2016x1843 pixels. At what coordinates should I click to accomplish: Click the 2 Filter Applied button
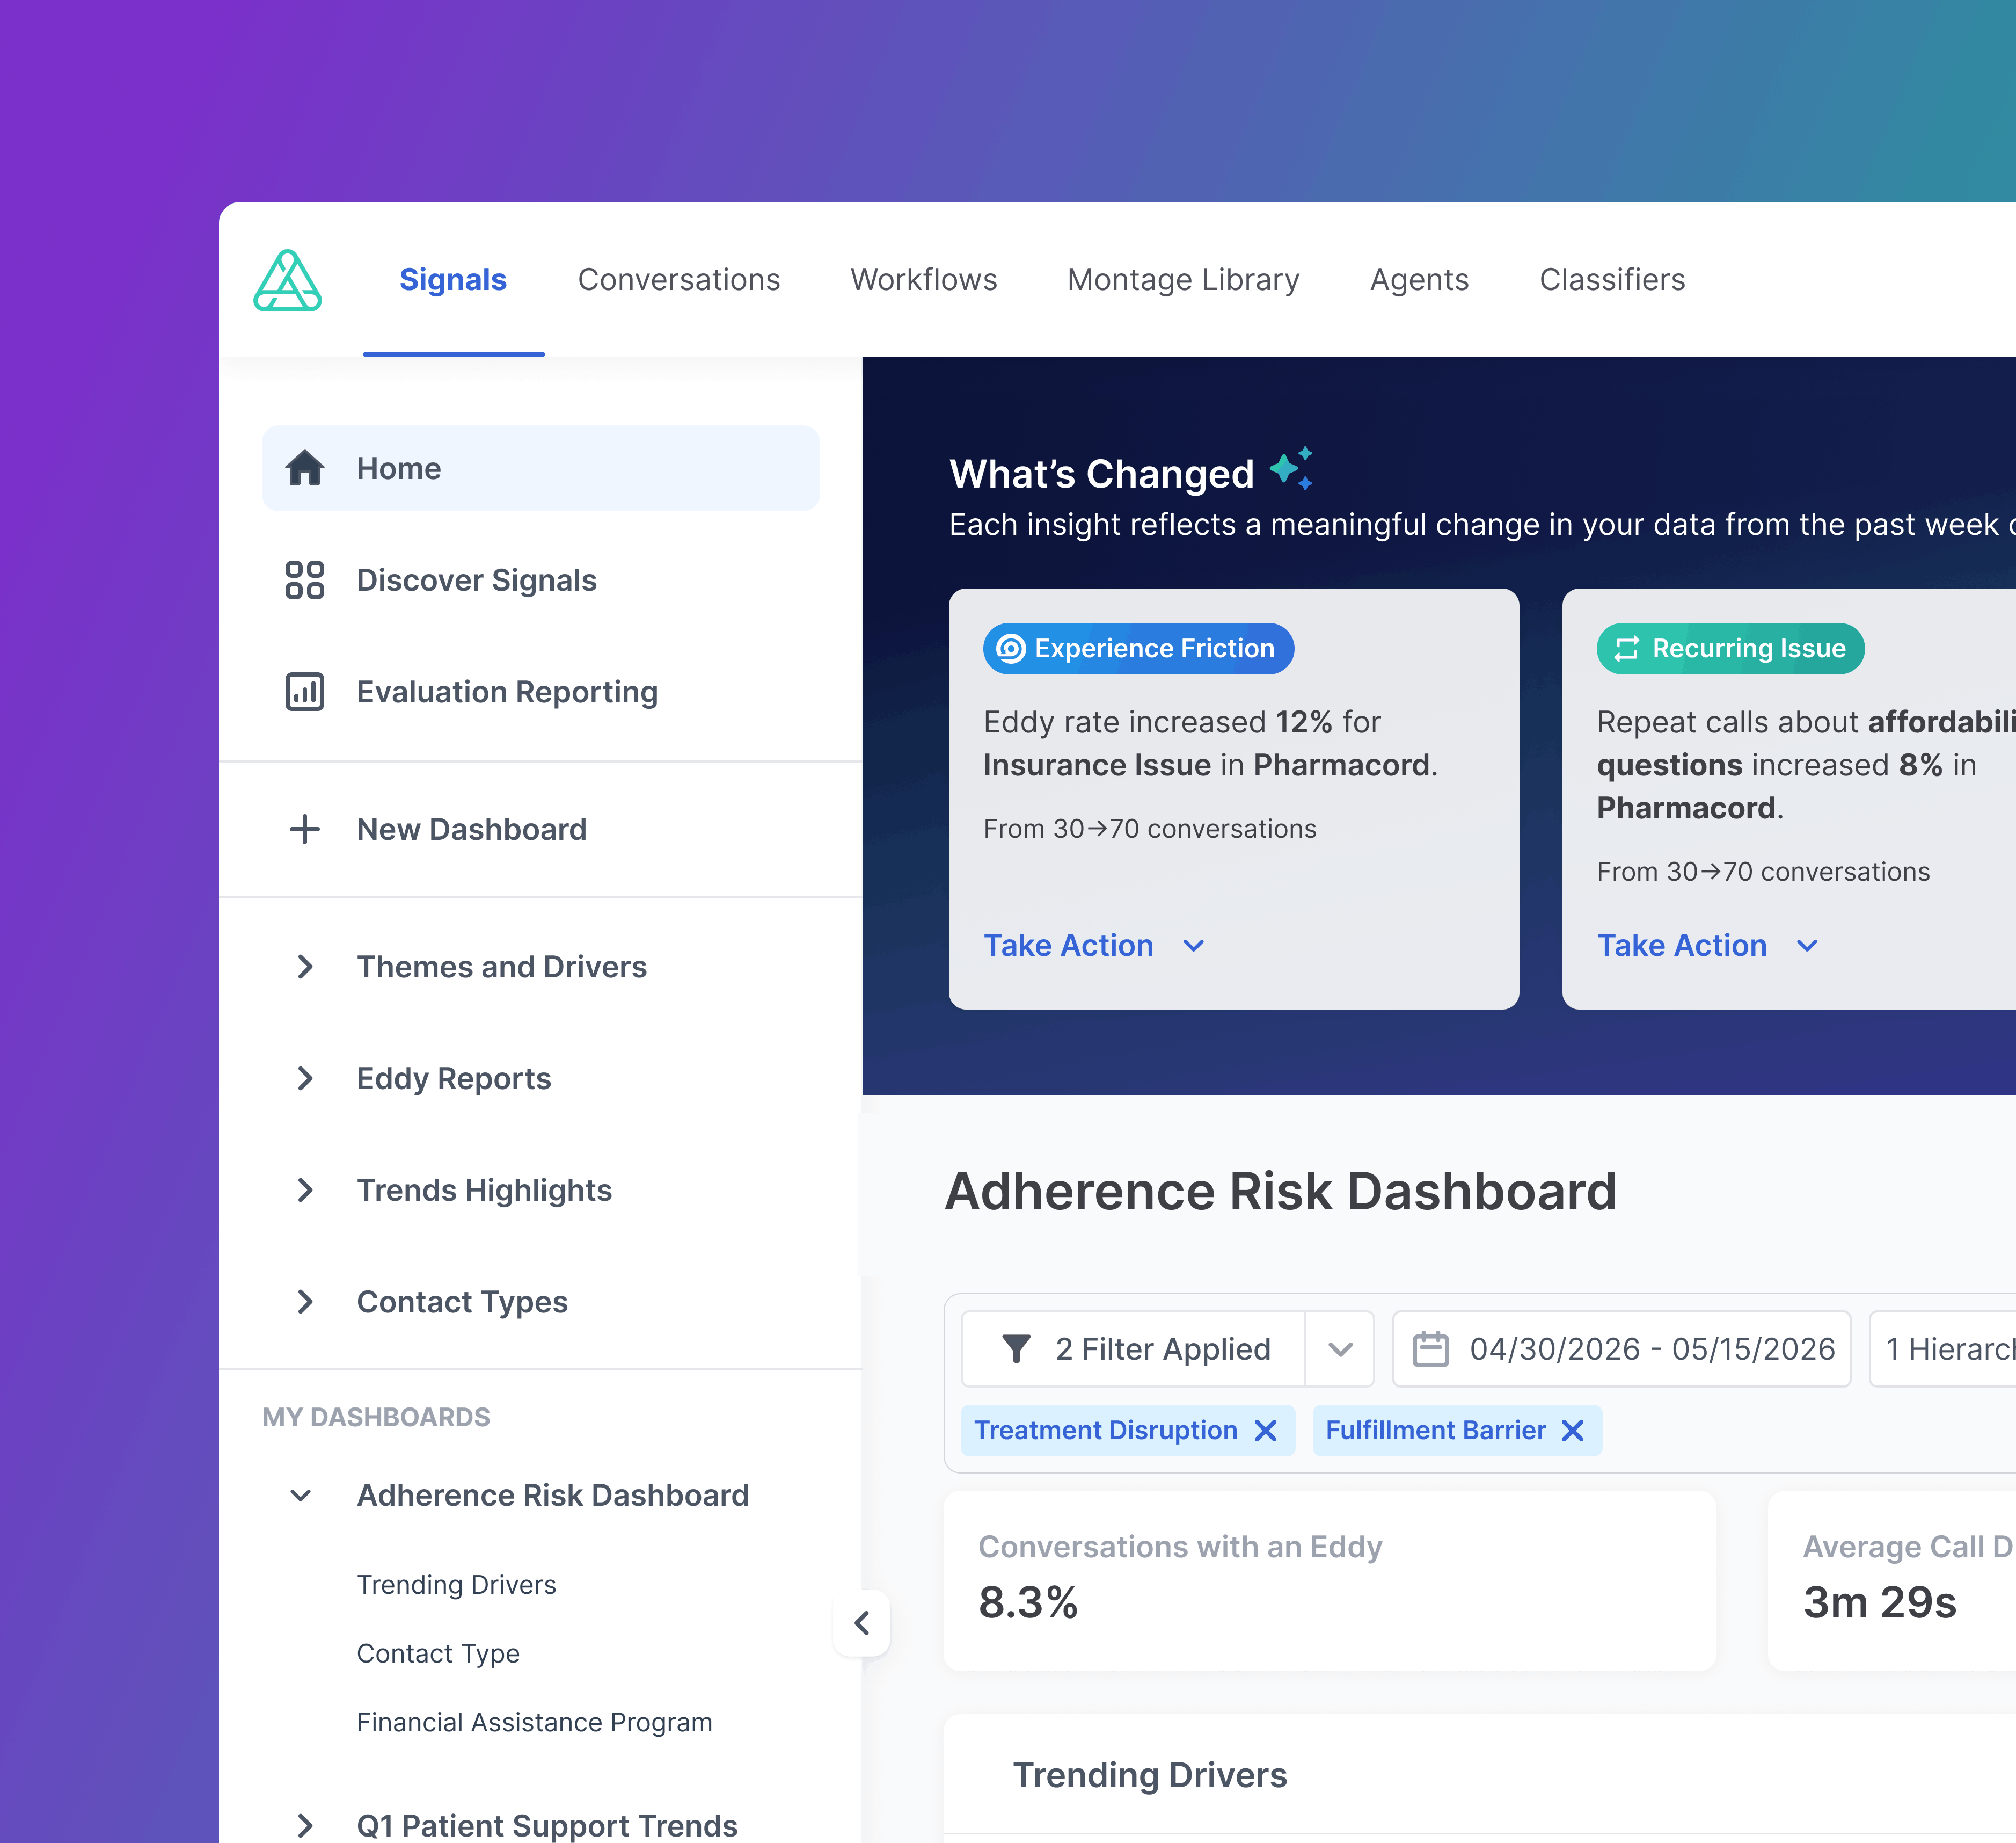point(1134,1349)
